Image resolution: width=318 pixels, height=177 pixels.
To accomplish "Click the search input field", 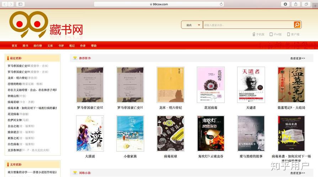I will pyautogui.click(x=248, y=25).
